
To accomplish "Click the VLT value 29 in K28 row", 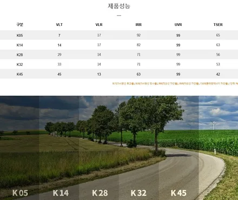I will tap(59, 55).
